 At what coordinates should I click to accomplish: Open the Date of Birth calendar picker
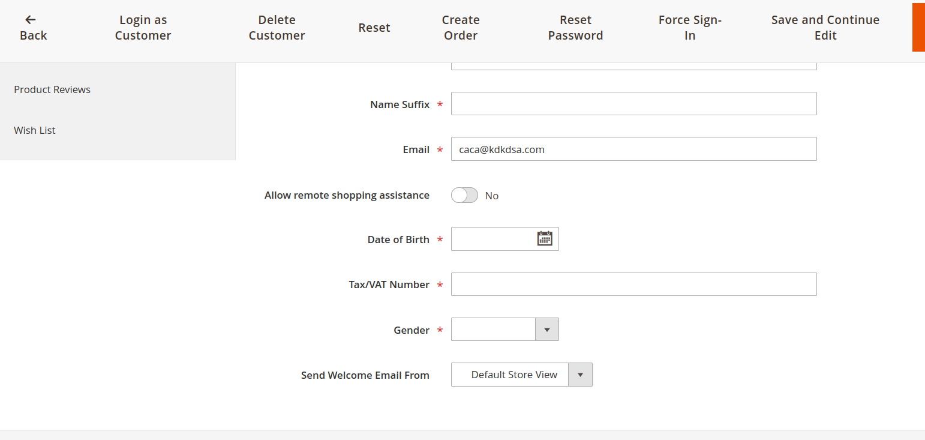pyautogui.click(x=544, y=238)
